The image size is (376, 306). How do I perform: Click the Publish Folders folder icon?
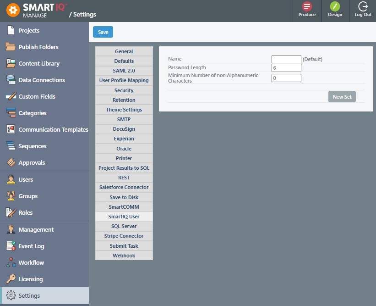11,47
